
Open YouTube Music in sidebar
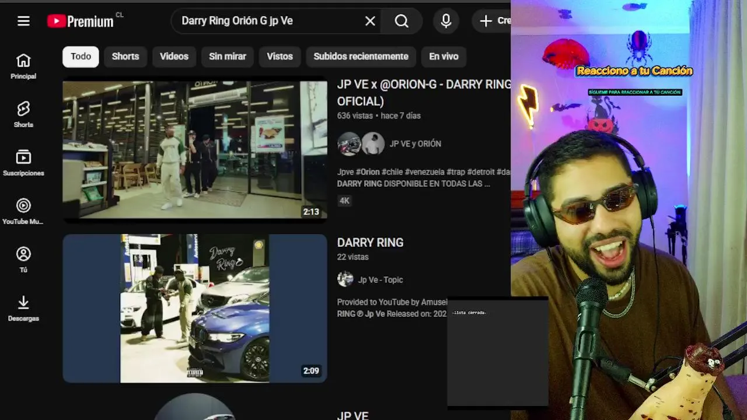pyautogui.click(x=23, y=212)
